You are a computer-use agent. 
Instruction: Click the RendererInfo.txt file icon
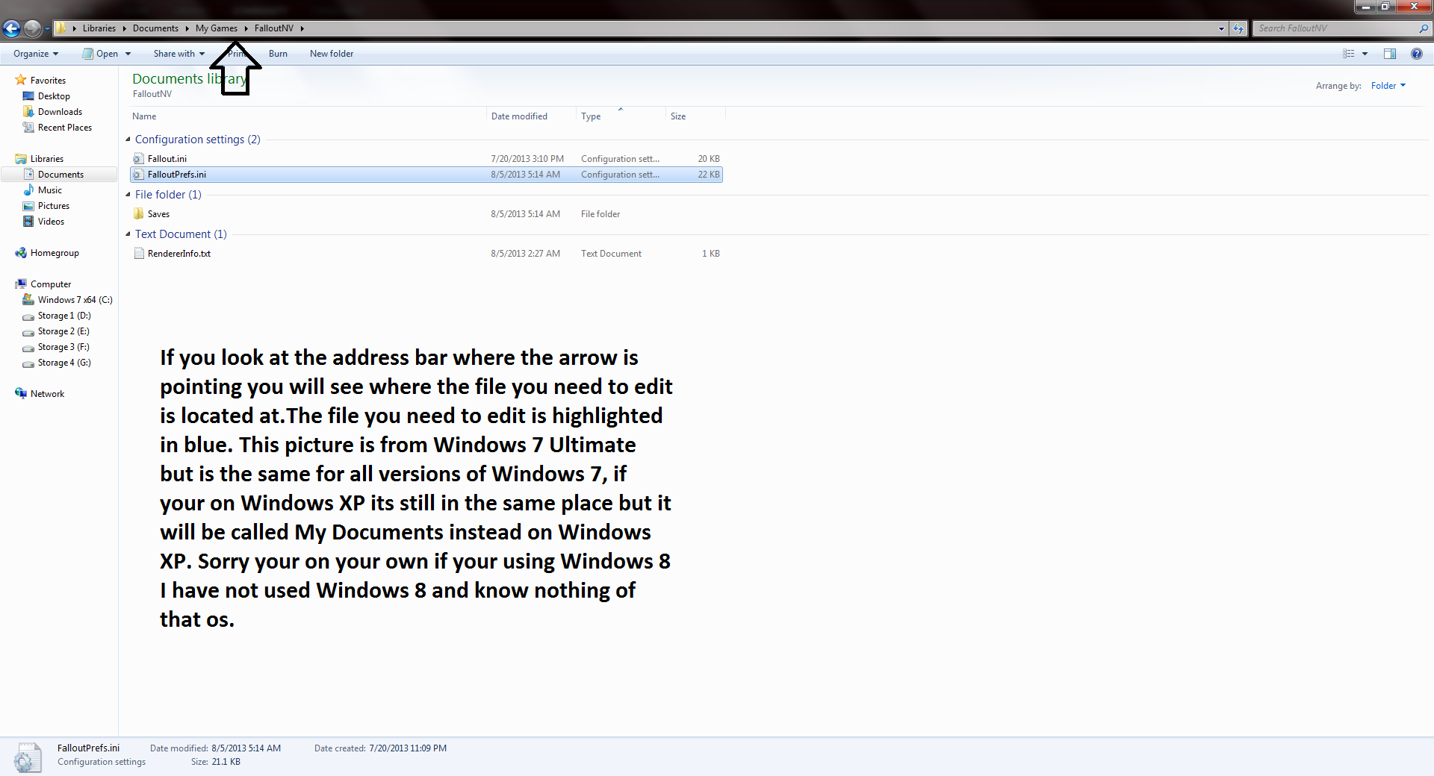pos(138,254)
